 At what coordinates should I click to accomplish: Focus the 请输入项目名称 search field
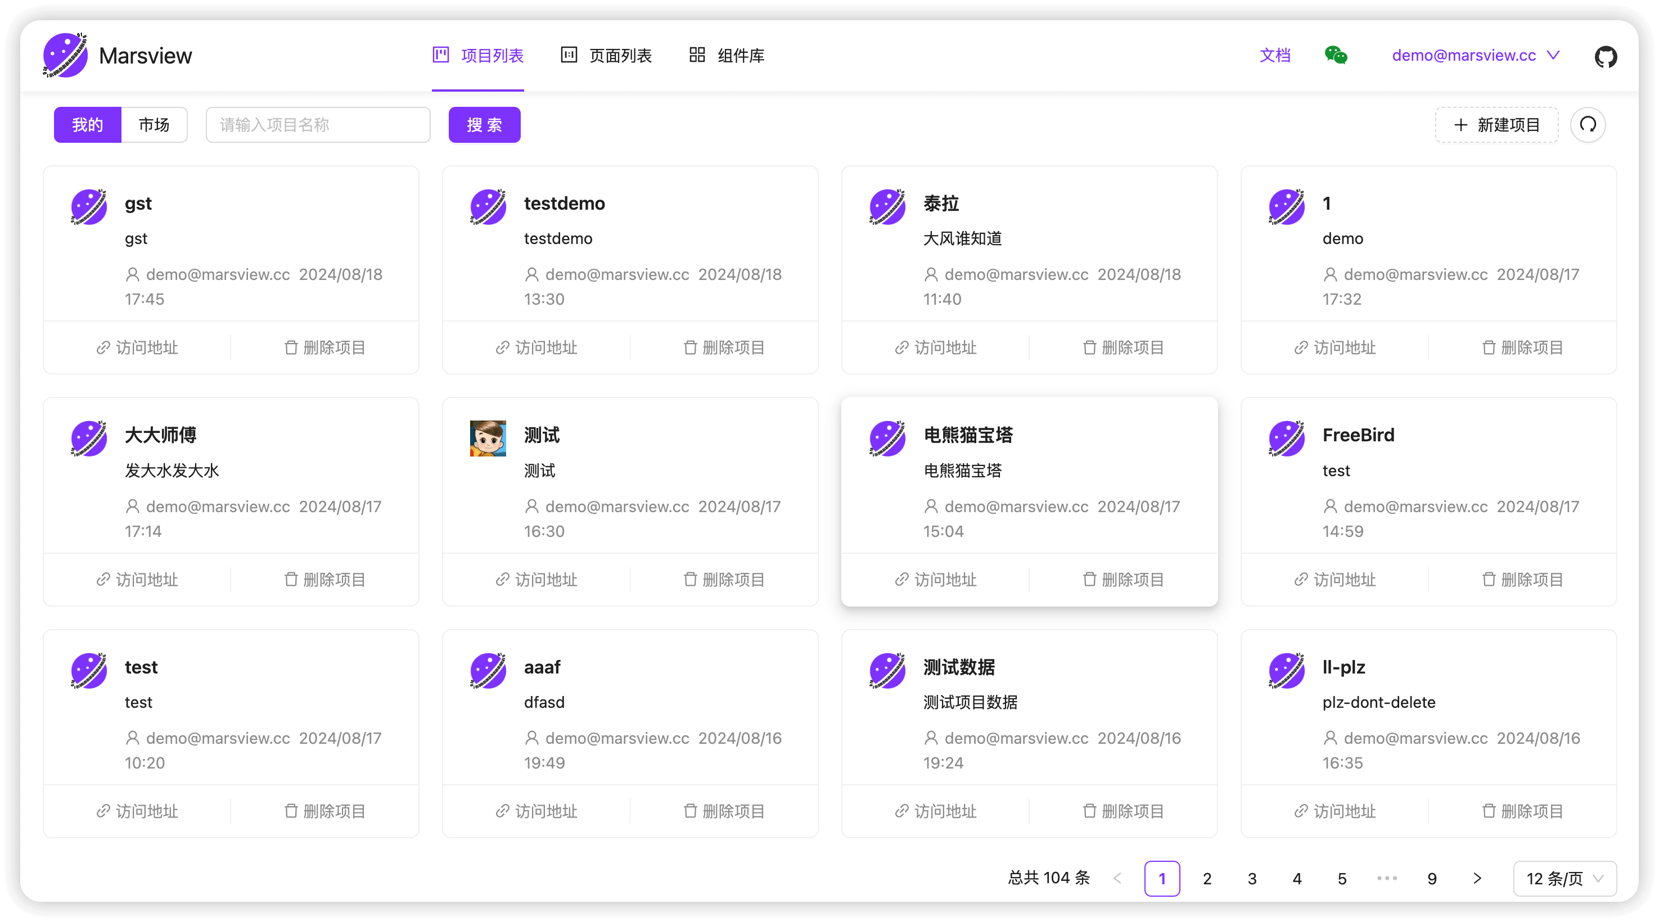tap(318, 125)
